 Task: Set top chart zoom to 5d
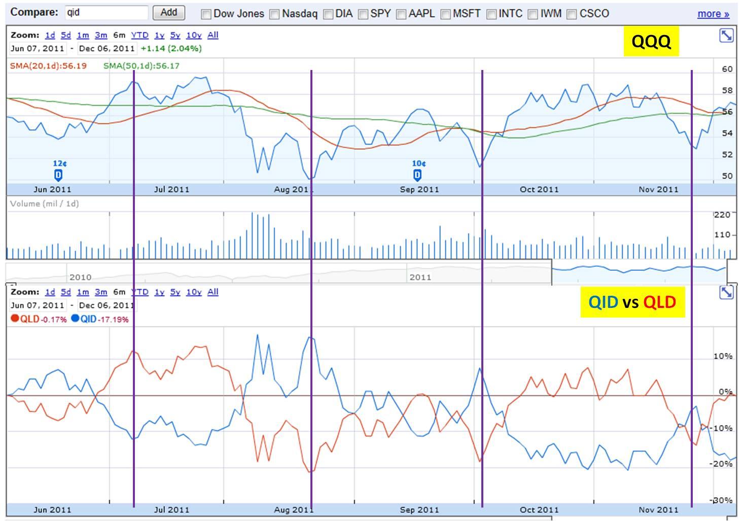[66, 35]
